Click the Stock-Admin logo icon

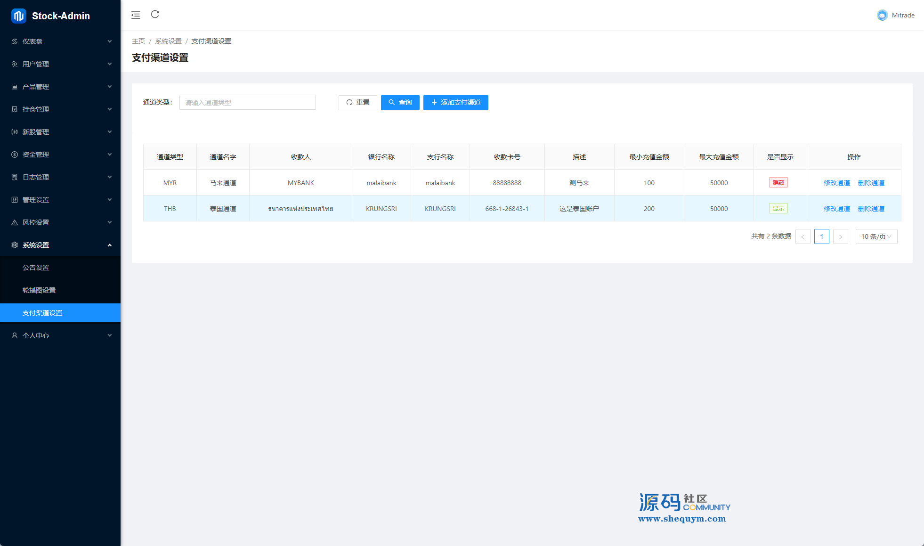[x=19, y=16]
